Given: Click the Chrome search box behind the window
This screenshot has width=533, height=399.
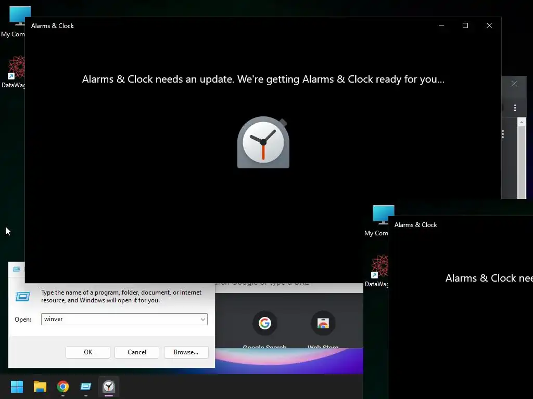Looking at the screenshot, I should [289, 288].
